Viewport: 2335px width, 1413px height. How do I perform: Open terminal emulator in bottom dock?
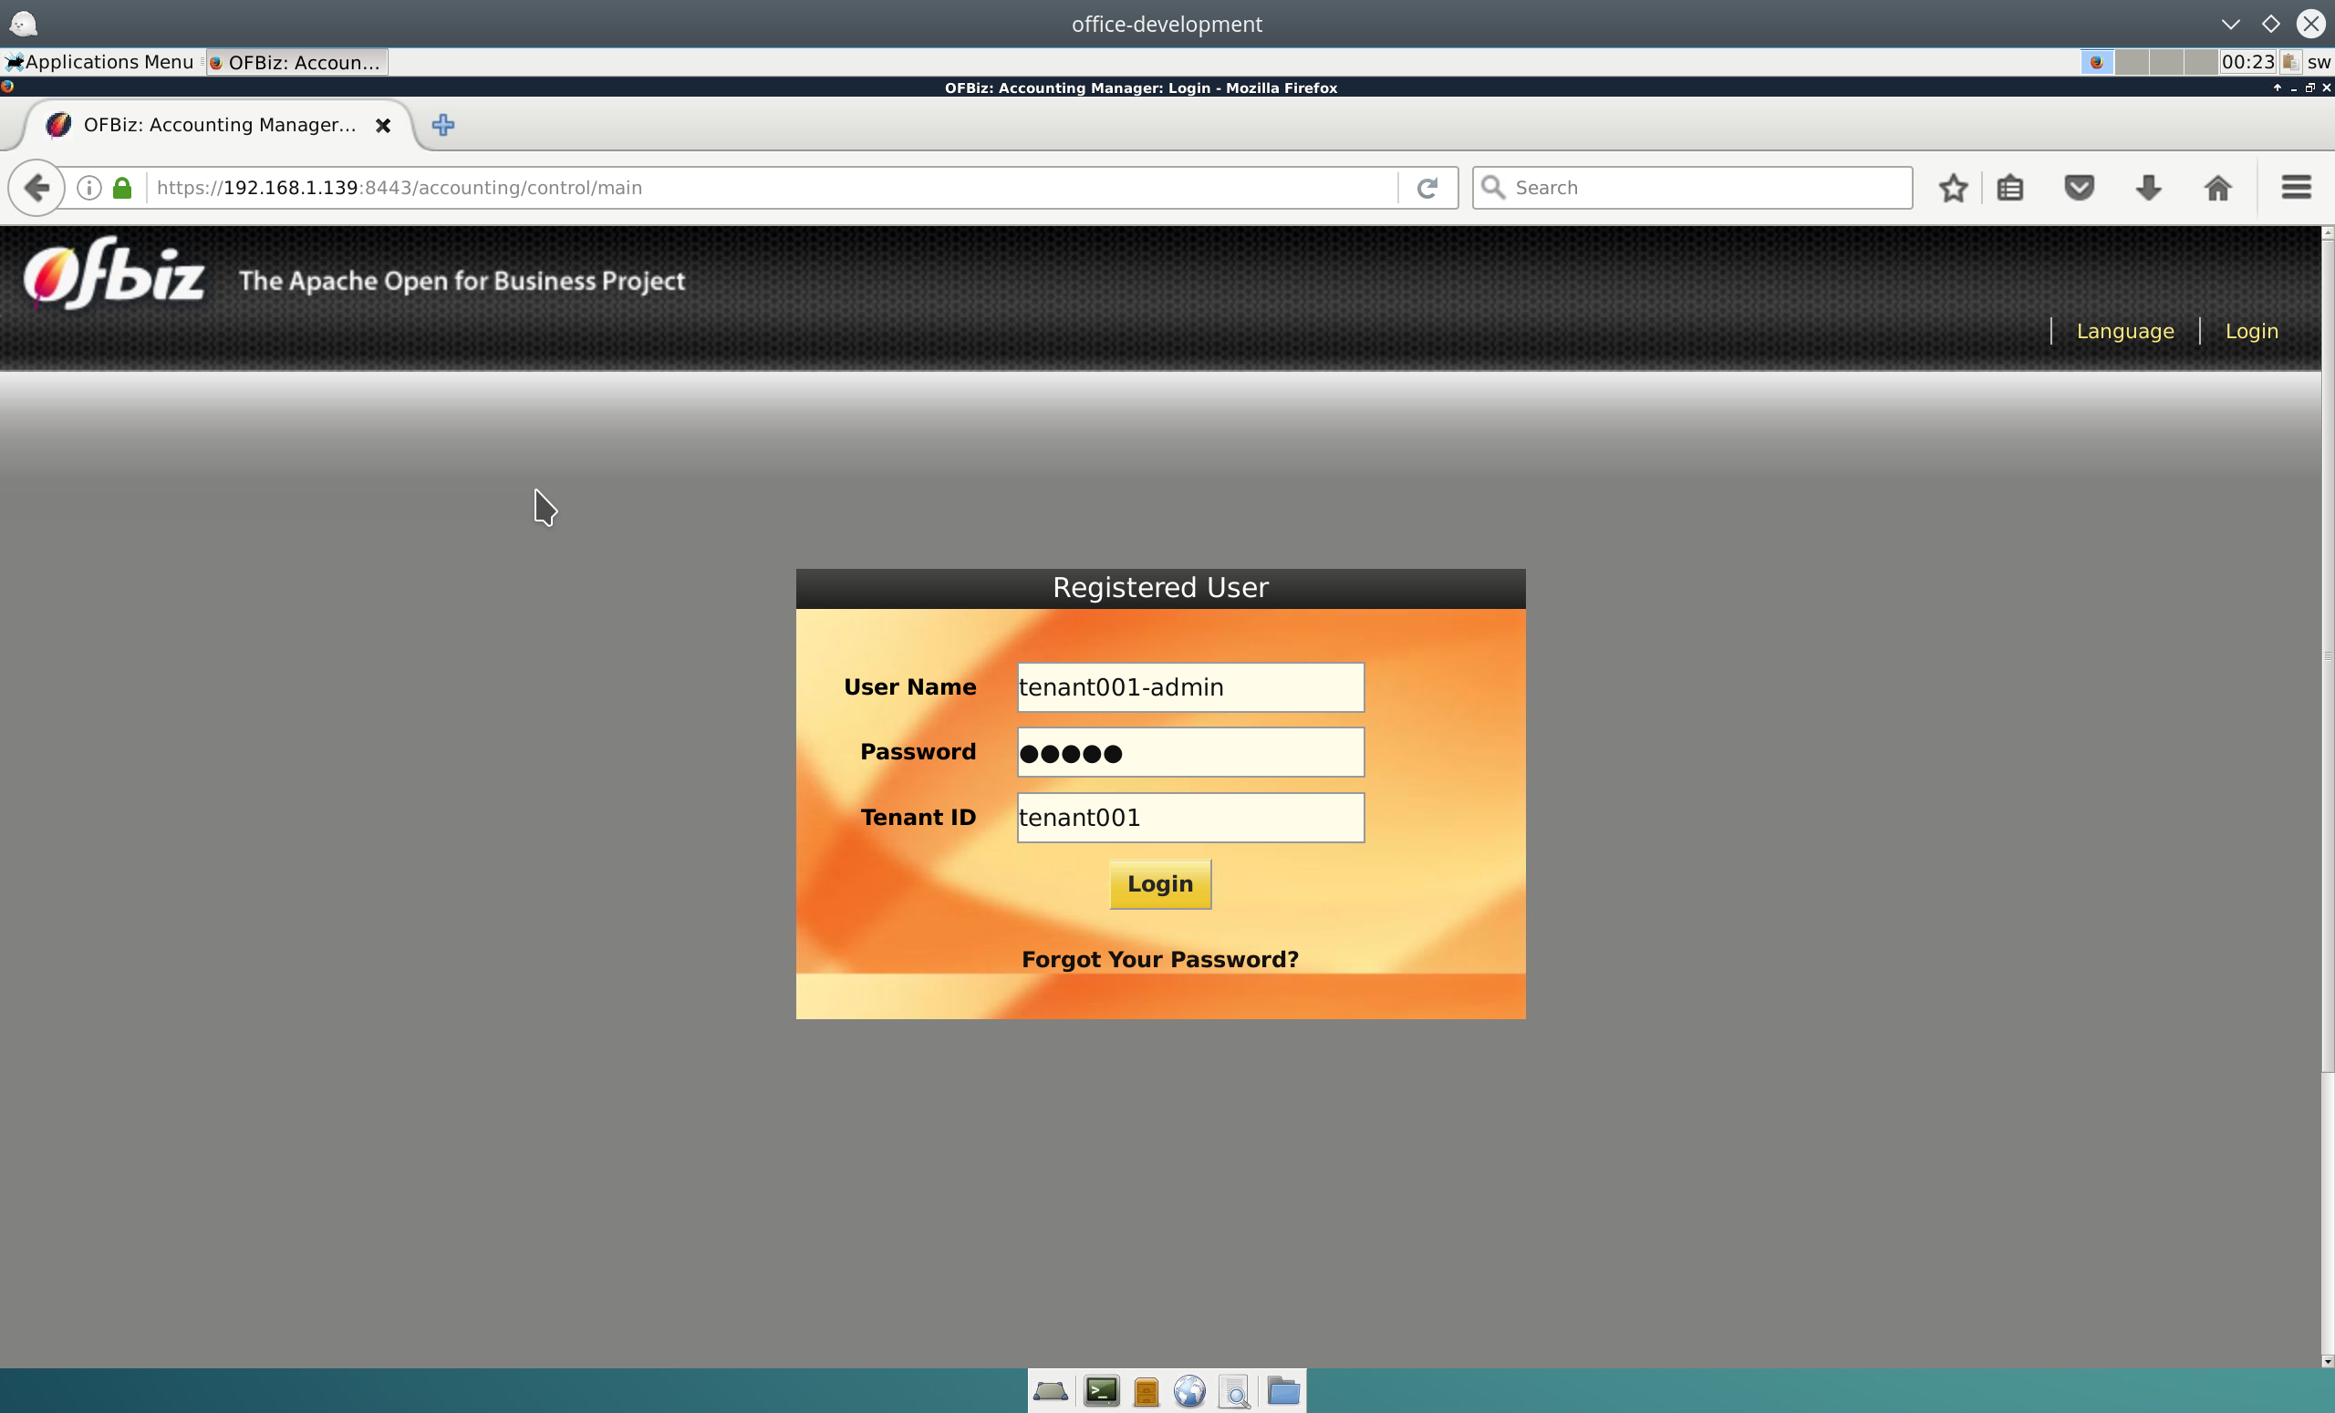(1101, 1391)
